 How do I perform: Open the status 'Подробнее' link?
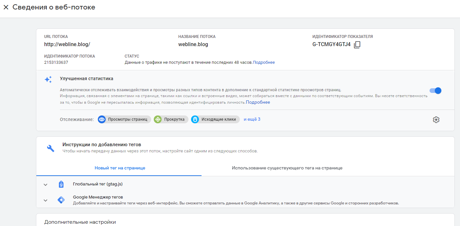click(x=264, y=62)
